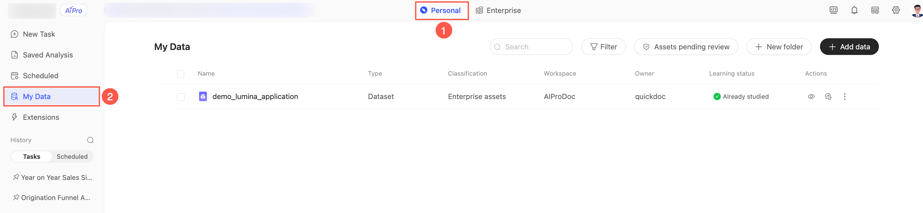923x213 pixels.
Task: Click the Add data button
Action: tap(849, 47)
